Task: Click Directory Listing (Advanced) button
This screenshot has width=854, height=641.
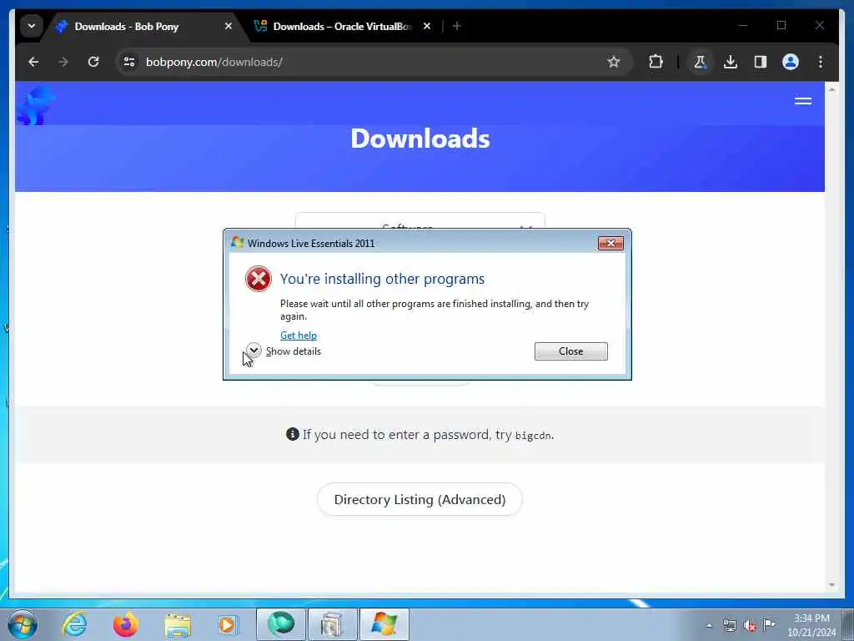Action: point(419,499)
